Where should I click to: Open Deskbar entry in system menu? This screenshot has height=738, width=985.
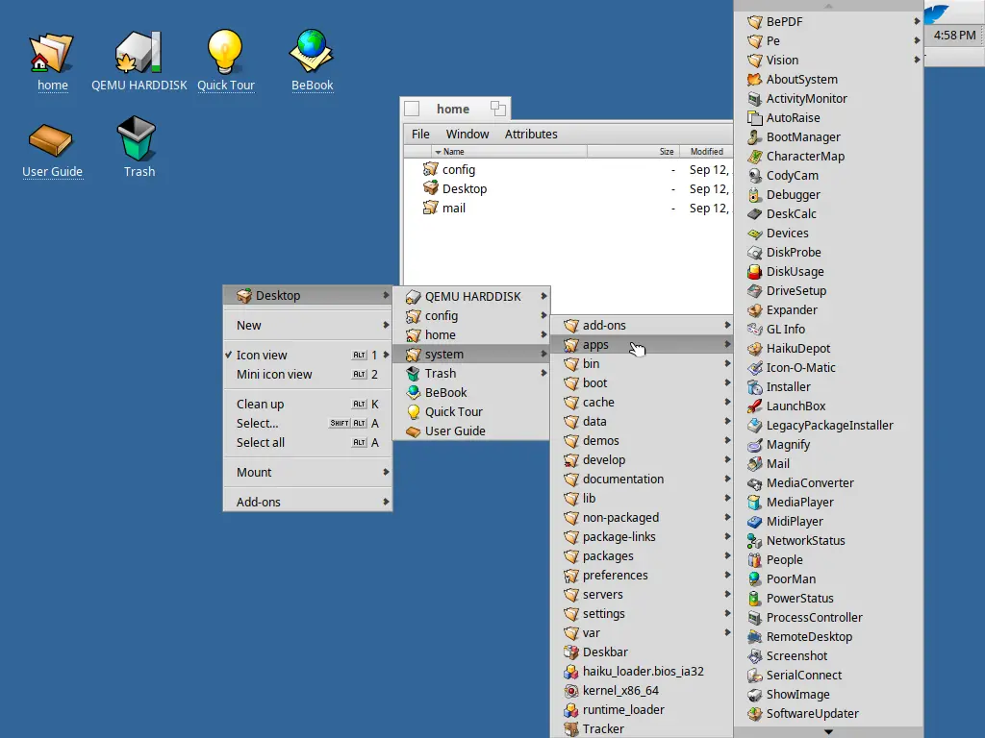tap(642, 652)
